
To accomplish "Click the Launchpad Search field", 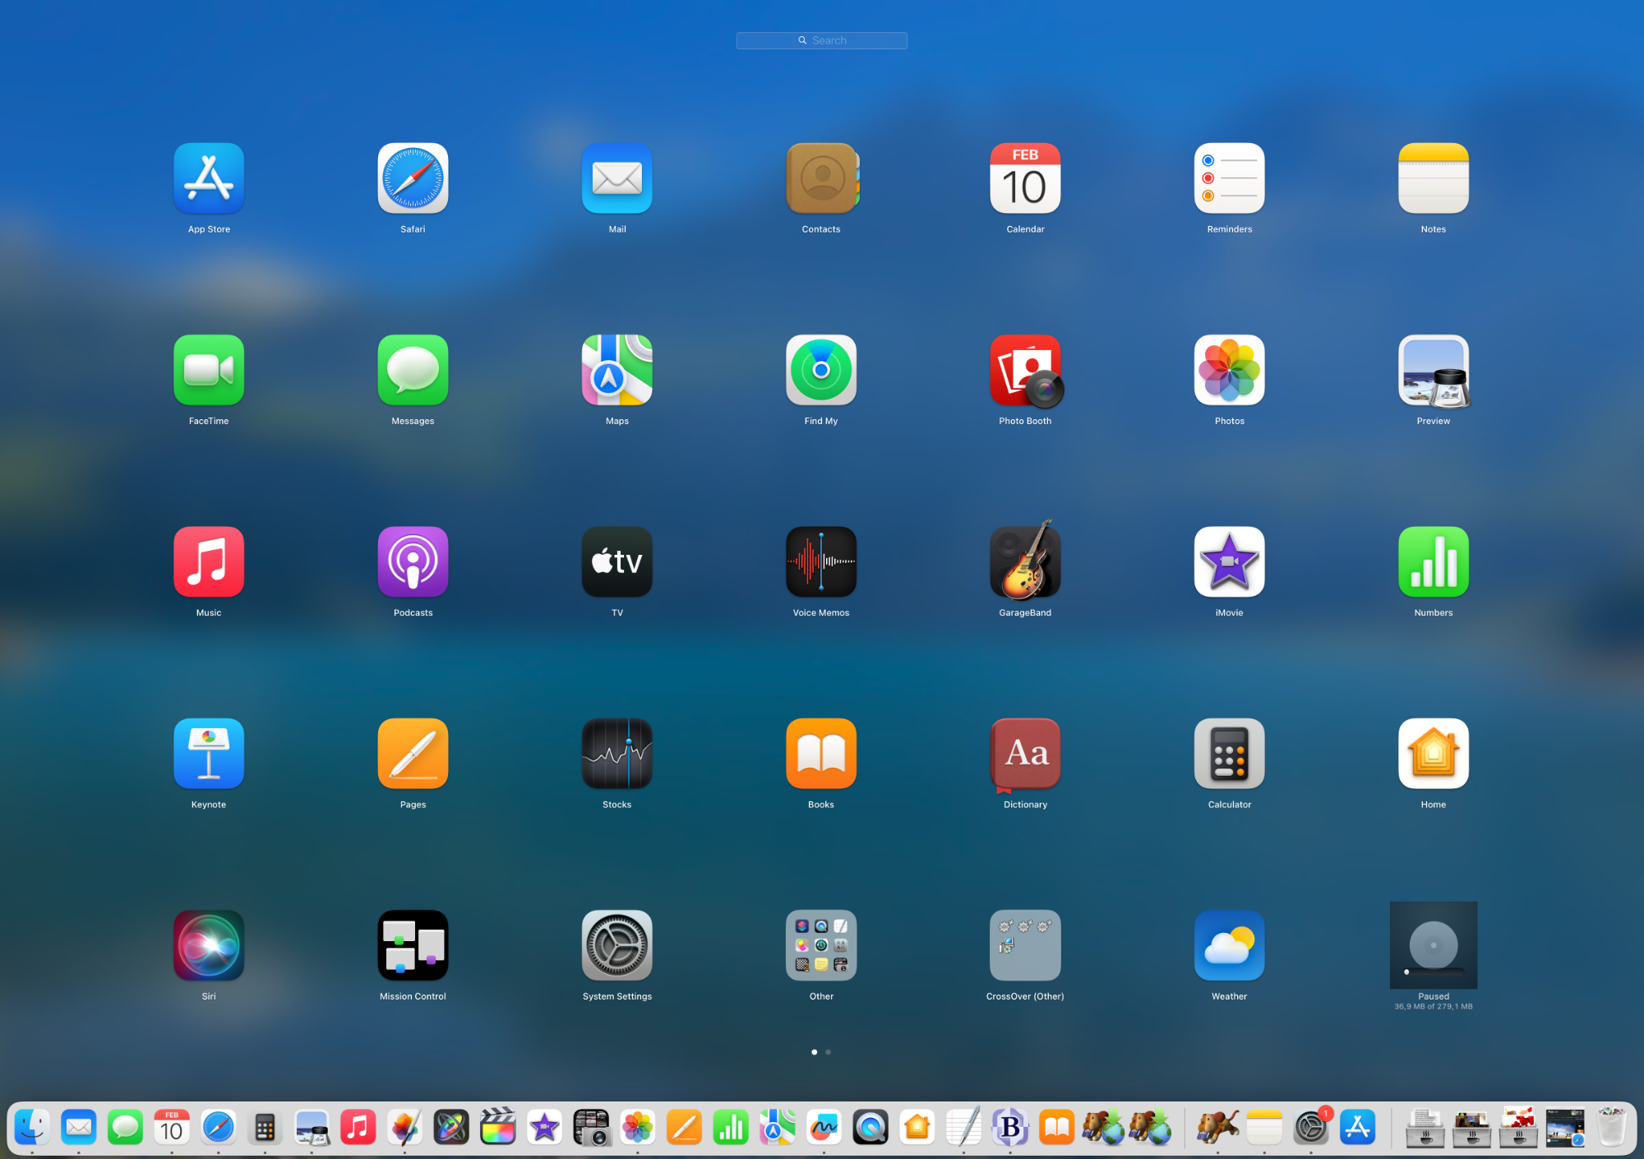I will 822,40.
